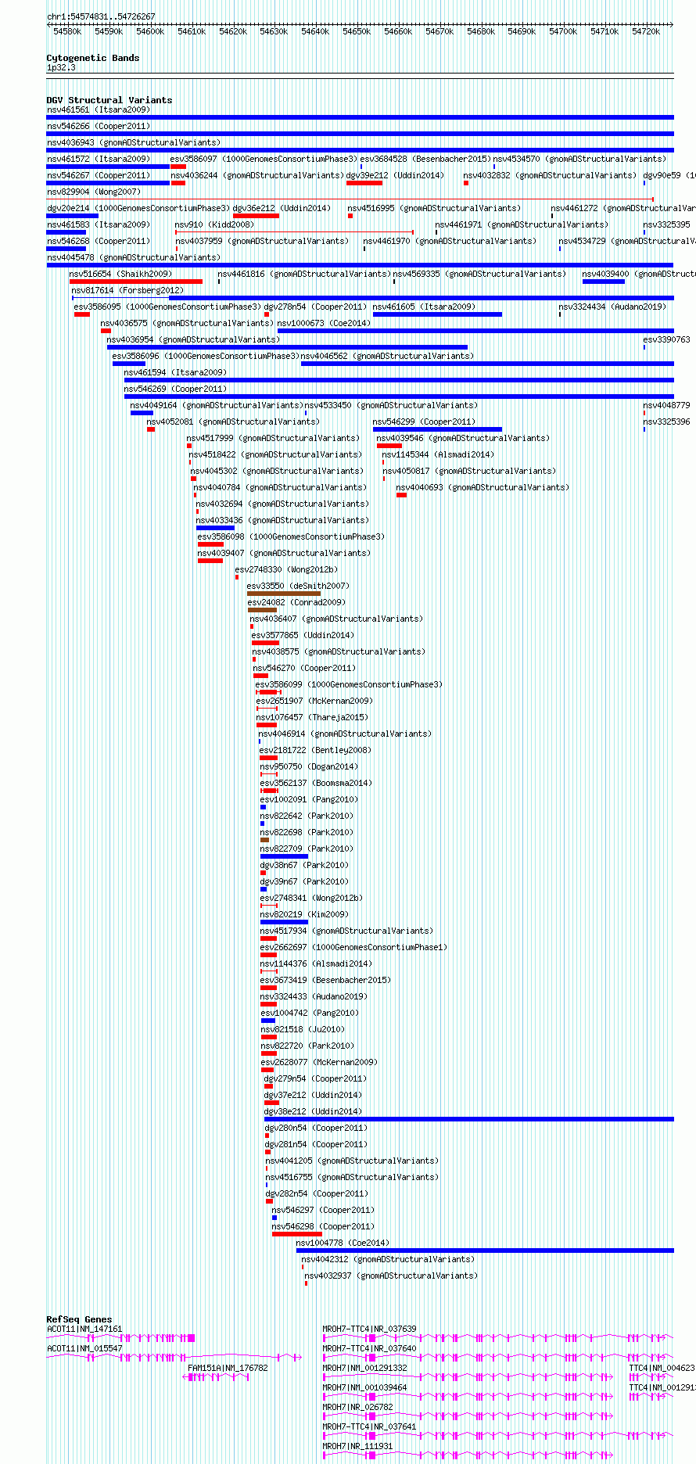Select esv24082 (Conrad2009) variant label
Screen dimensions: 696x1464
pyautogui.click(x=296, y=603)
